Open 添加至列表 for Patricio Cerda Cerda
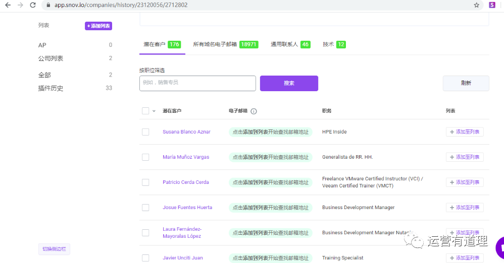The height and width of the screenshot is (263, 504). point(465,182)
